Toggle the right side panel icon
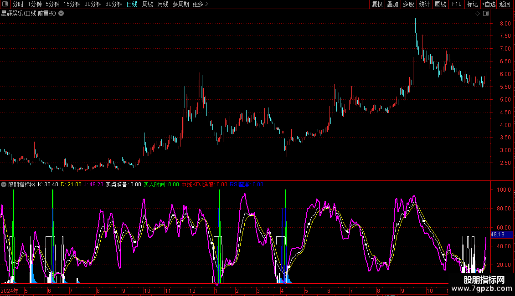The height and width of the screenshot is (296, 515). point(486,14)
